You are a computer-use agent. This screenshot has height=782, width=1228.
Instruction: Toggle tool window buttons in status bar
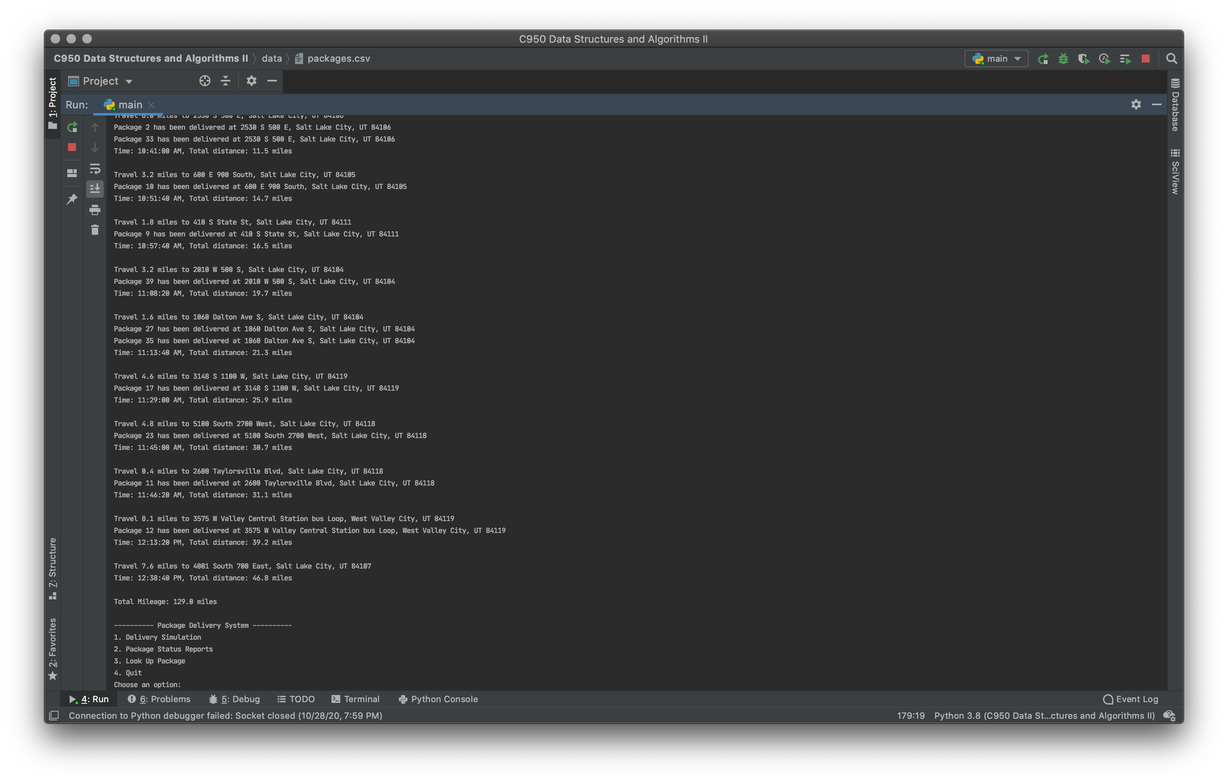(54, 715)
